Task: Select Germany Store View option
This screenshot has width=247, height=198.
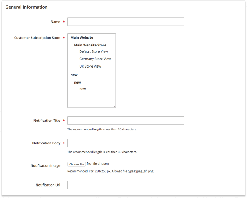Action: click(95, 59)
